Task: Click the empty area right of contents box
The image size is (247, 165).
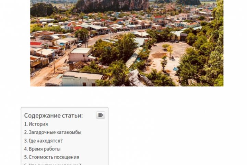Action: 176,136
